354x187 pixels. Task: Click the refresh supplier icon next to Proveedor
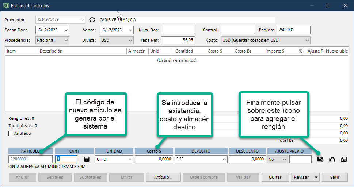92,20
